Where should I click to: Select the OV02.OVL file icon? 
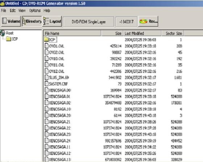coord(46,52)
